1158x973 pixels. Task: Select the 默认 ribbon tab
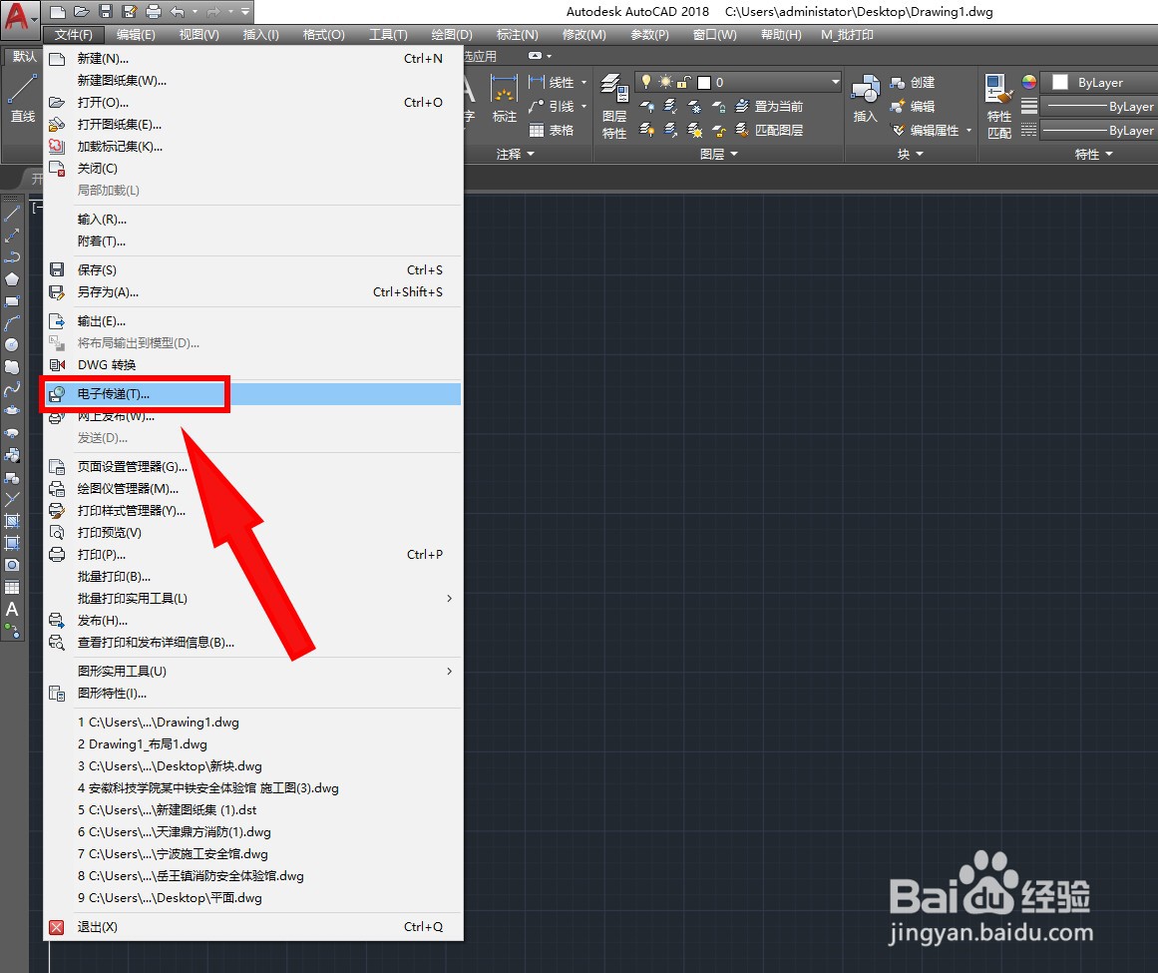click(x=24, y=56)
